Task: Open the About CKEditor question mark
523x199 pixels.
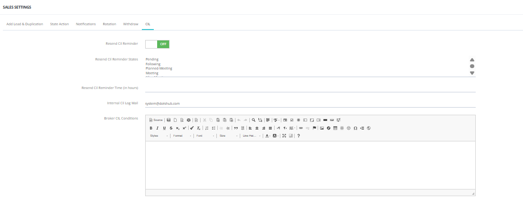Action: (298, 136)
